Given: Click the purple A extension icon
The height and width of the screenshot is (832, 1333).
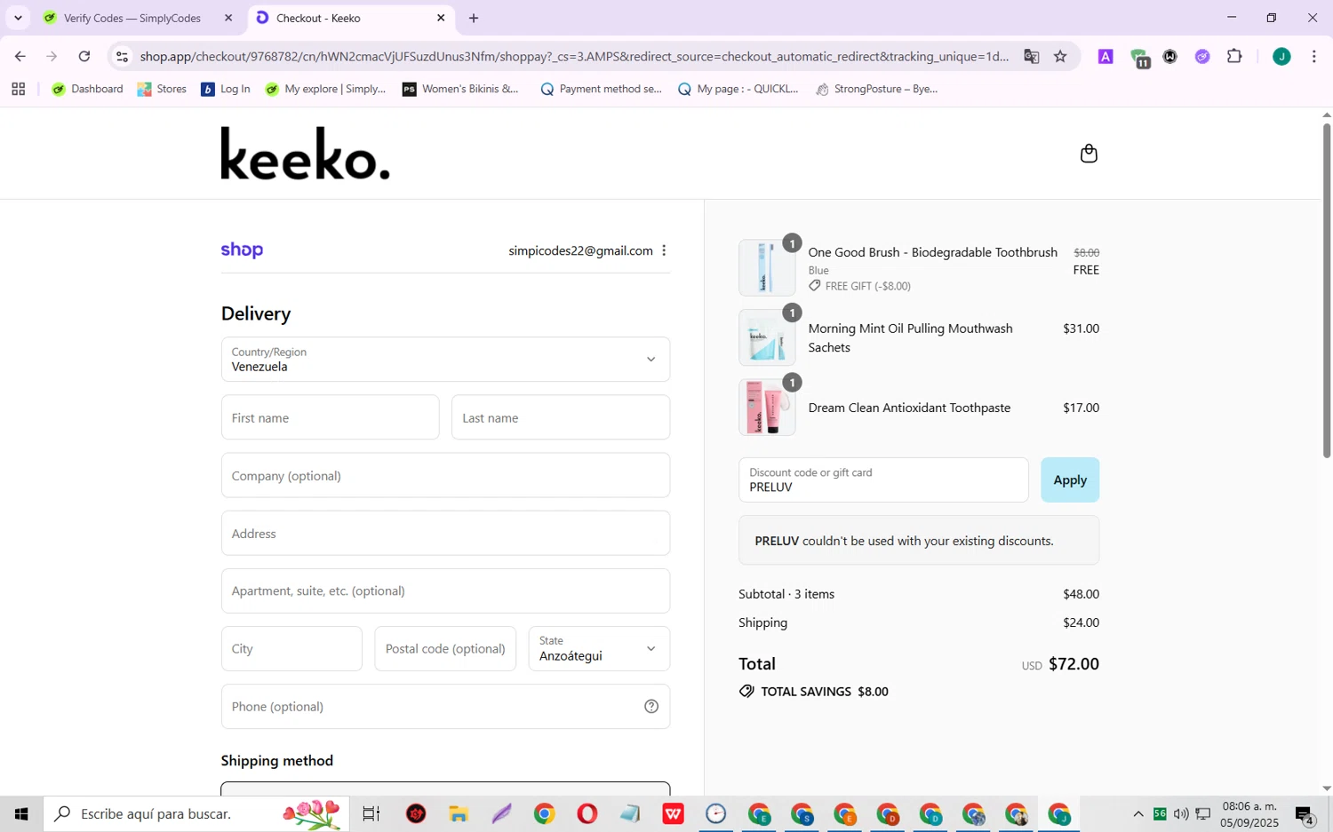Looking at the screenshot, I should 1106,56.
